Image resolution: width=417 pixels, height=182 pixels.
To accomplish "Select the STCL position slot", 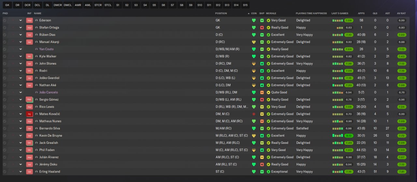I will 108,5.
